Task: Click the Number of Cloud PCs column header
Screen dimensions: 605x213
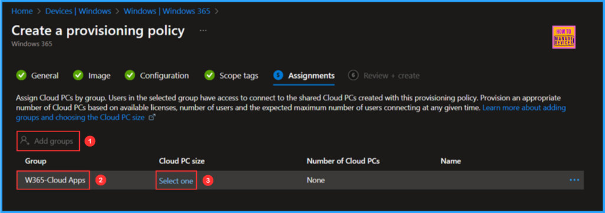Action: coord(343,161)
